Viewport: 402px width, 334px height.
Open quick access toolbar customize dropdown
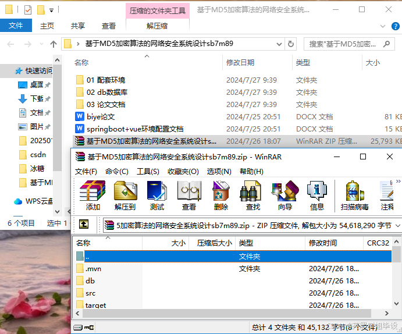point(52,10)
